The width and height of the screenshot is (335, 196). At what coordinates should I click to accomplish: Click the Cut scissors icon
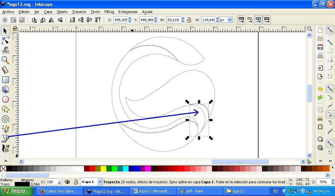320,118
